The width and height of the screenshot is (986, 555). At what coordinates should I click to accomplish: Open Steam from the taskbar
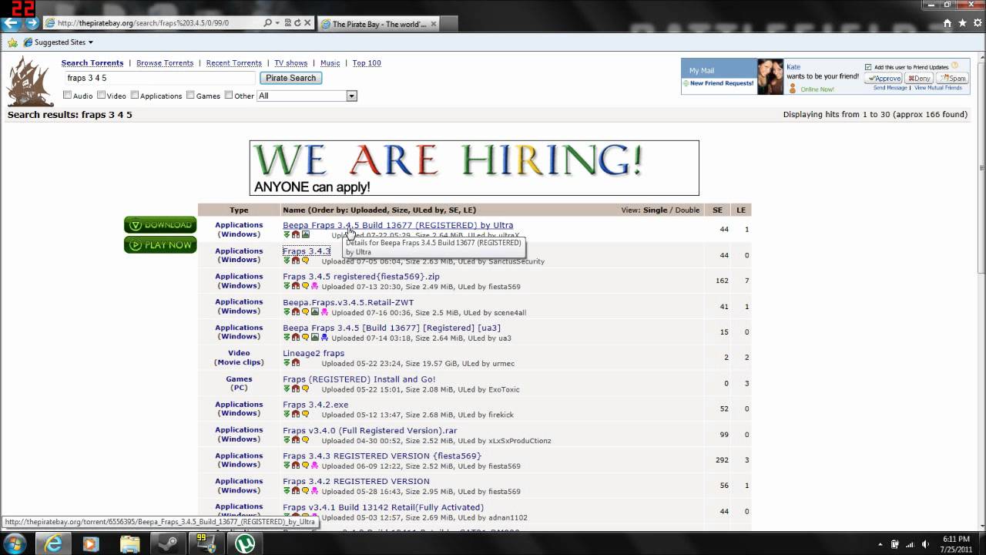(168, 543)
